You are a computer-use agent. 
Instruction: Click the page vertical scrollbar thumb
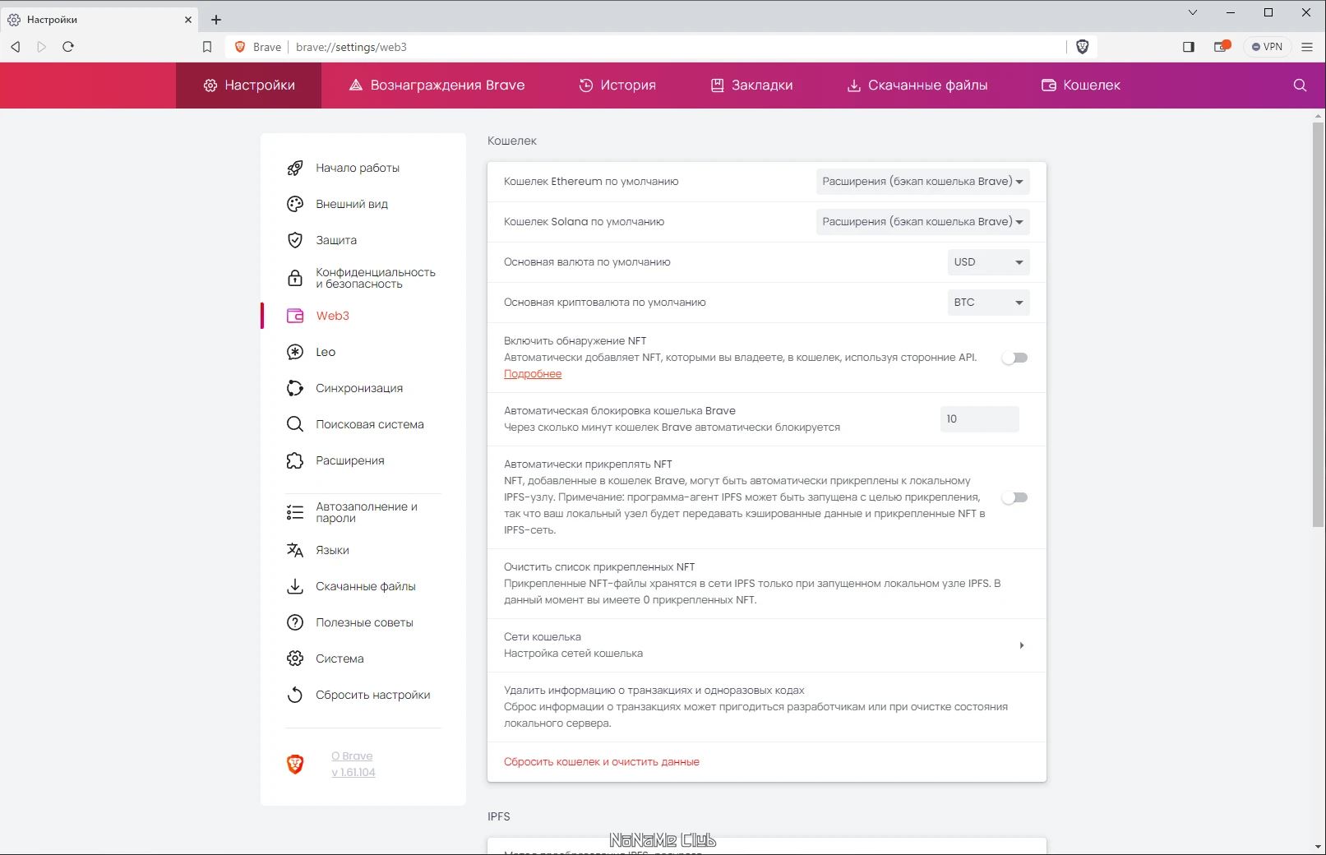tap(1319, 325)
